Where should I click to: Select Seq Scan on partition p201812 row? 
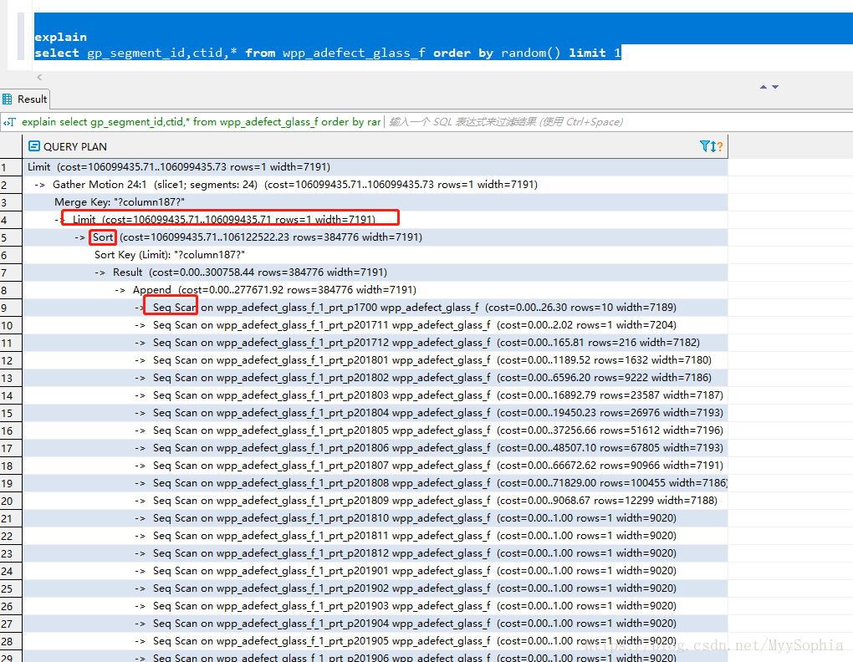coord(375,554)
